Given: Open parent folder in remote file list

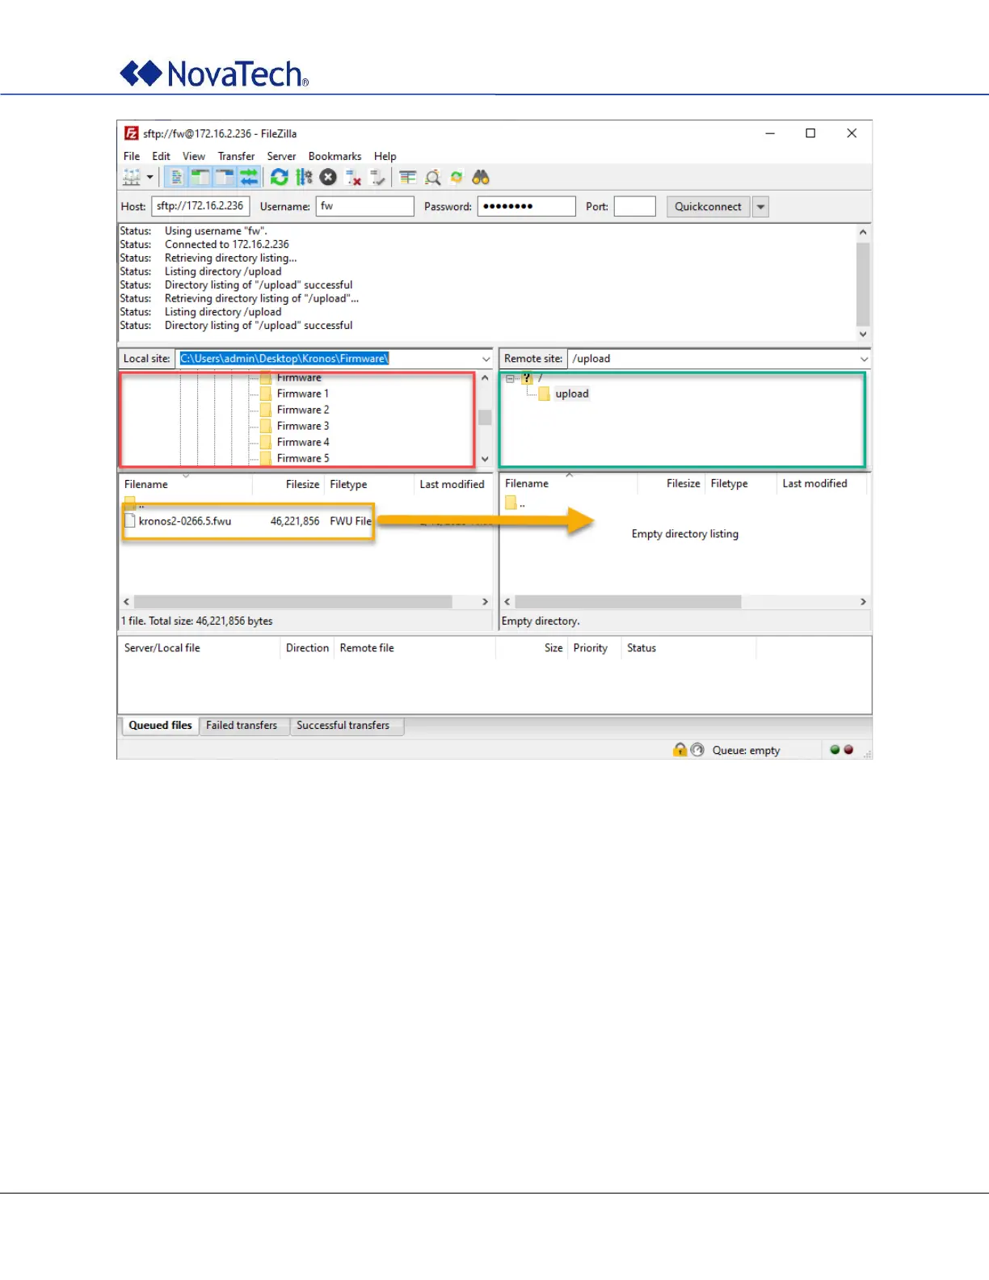Looking at the screenshot, I should (516, 503).
